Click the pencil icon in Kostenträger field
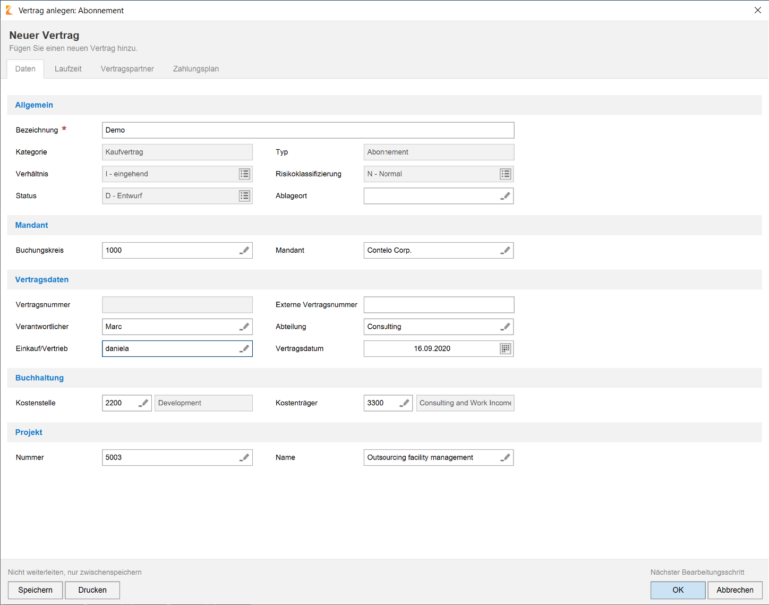The height and width of the screenshot is (605, 769). tap(404, 403)
